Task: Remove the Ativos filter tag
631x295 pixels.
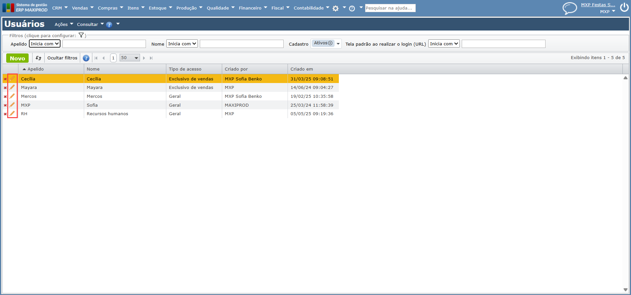Action: [330, 43]
